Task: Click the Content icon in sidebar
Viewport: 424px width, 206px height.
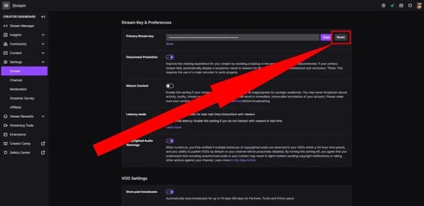Action: pyautogui.click(x=6, y=53)
